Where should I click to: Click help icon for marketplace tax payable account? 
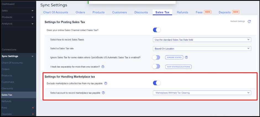point(103,93)
